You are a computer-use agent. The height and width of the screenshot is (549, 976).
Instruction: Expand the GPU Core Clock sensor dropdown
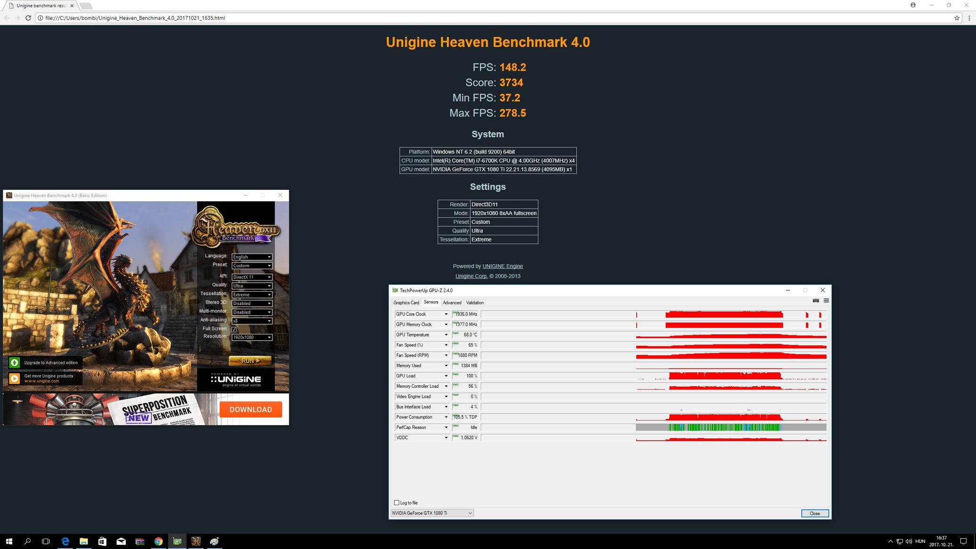(x=446, y=314)
